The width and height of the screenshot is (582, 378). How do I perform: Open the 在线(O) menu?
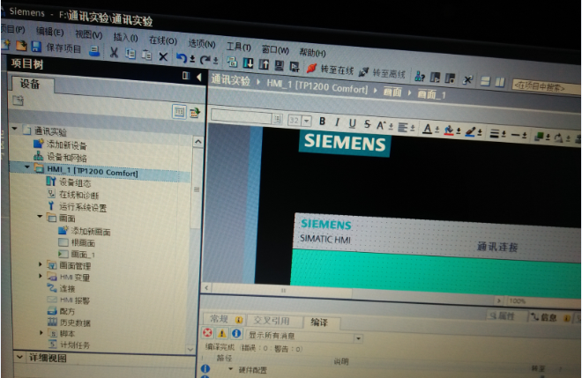coord(162,41)
